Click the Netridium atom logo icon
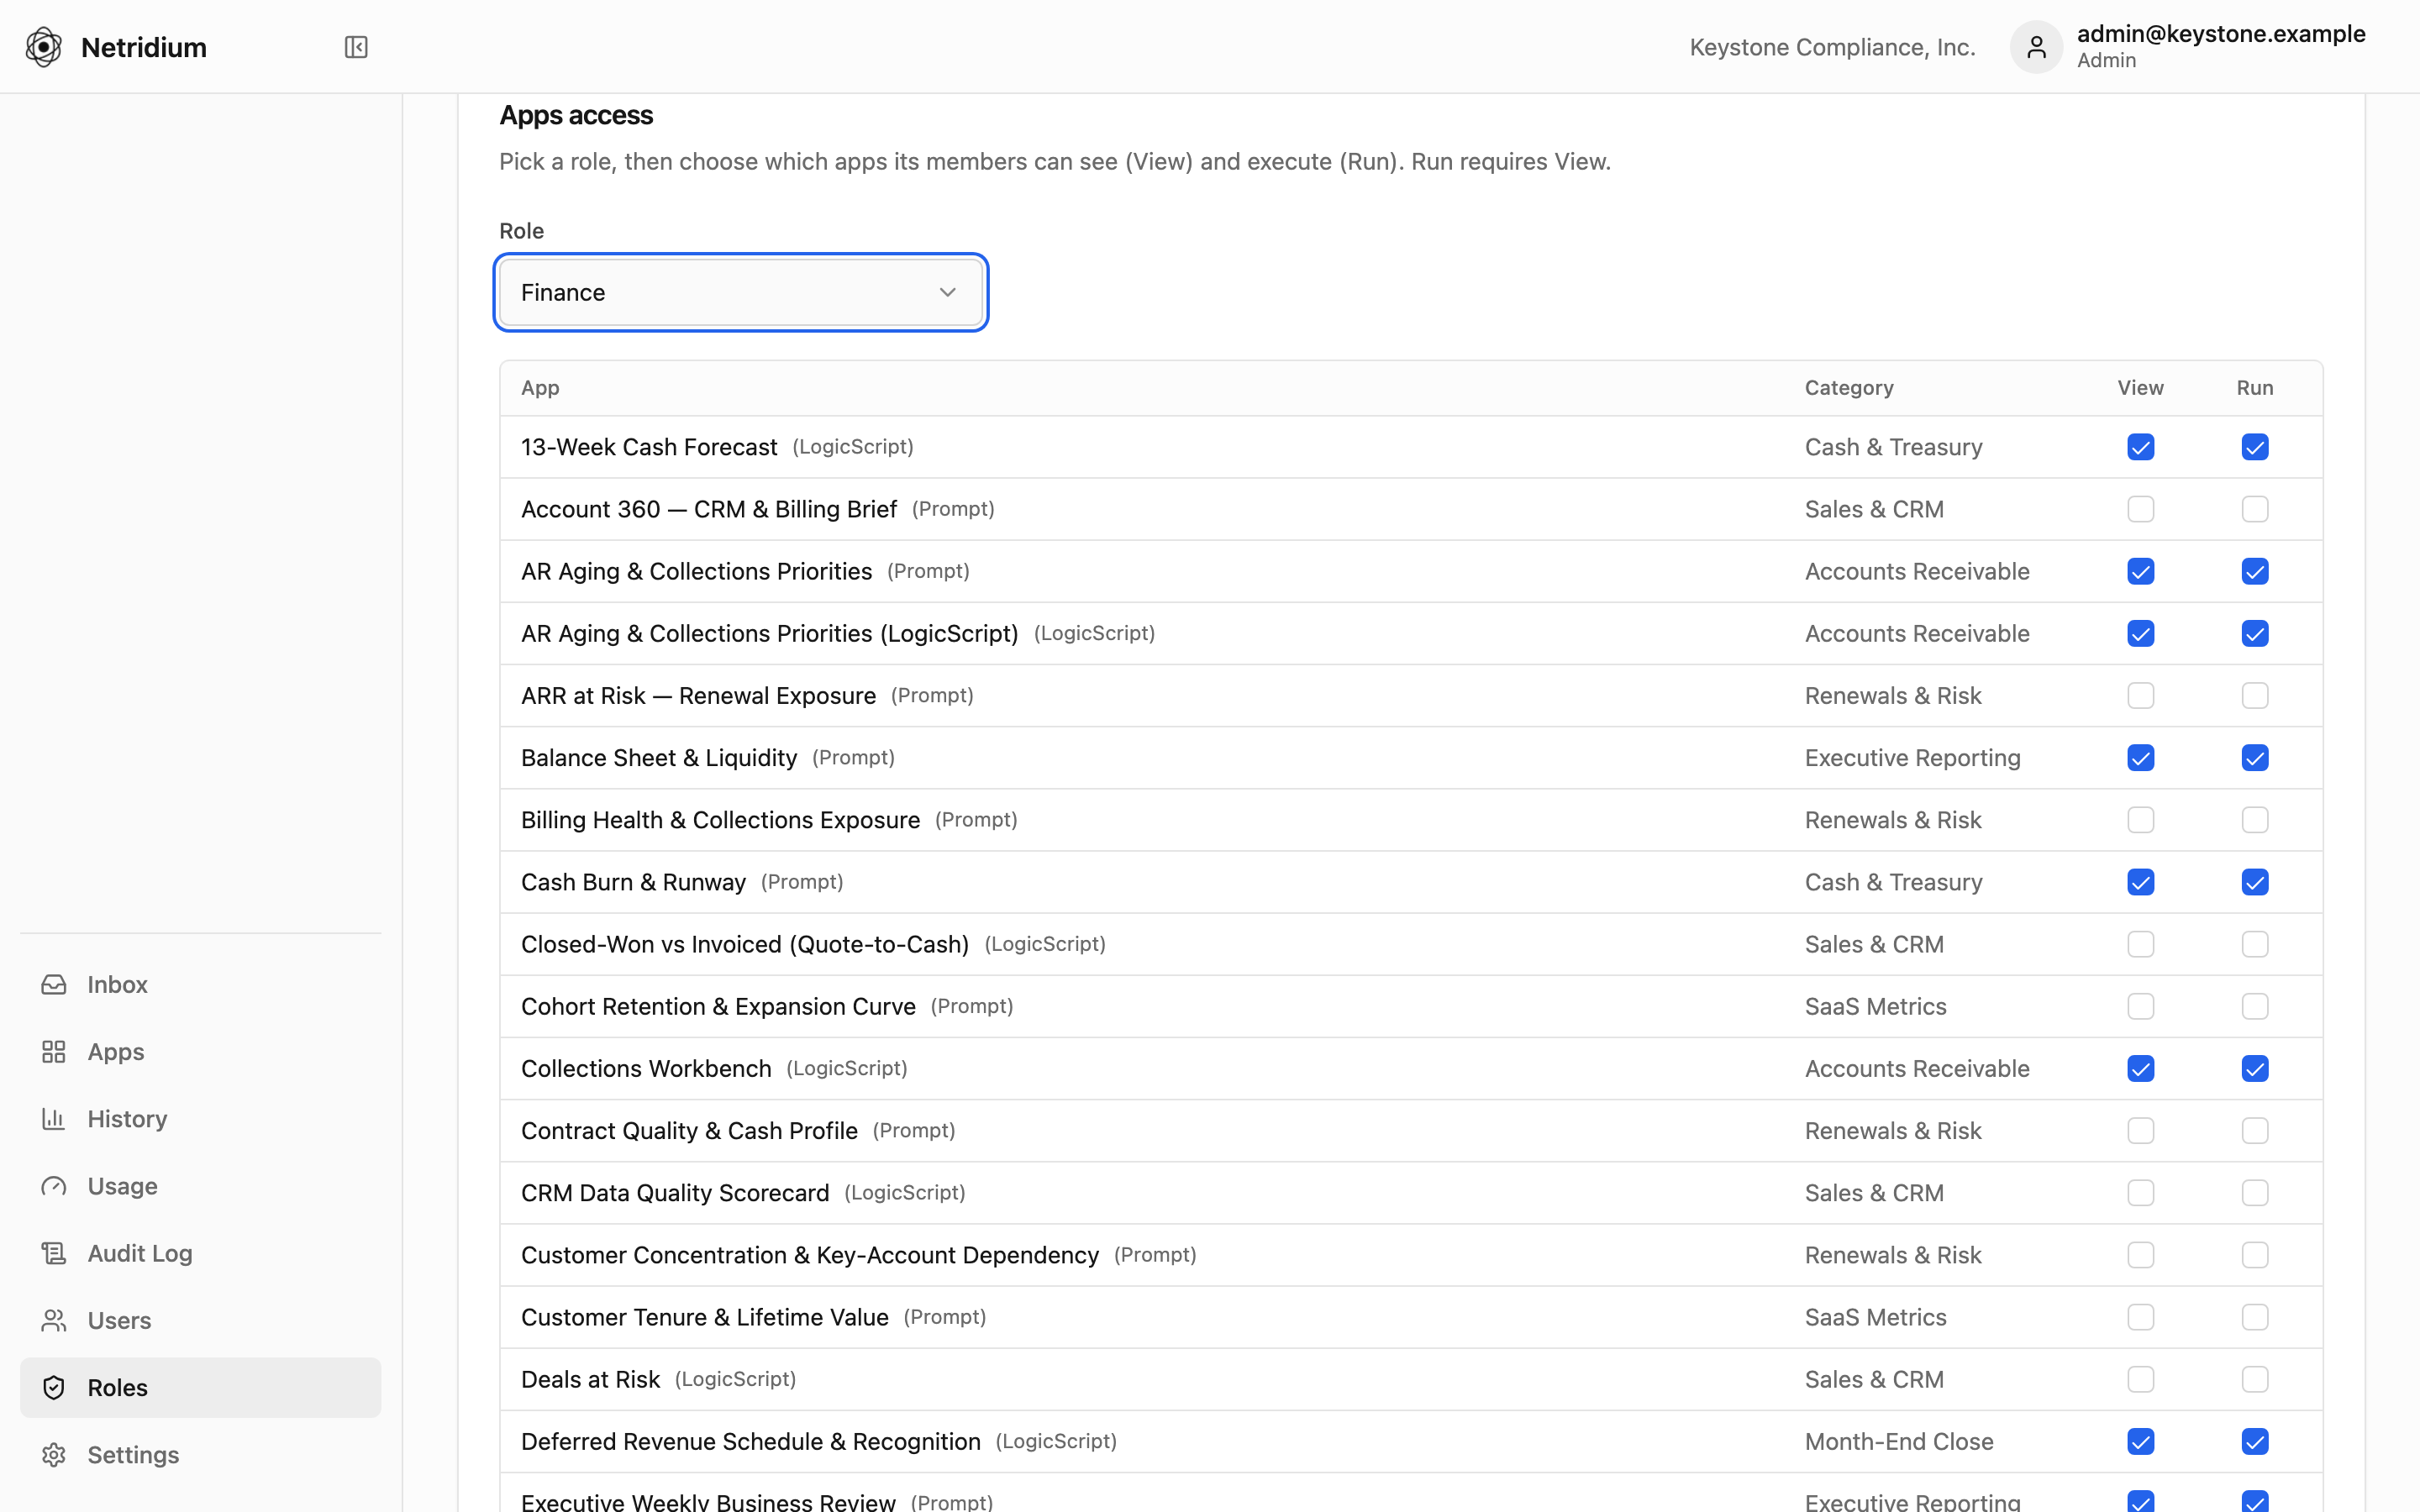Viewport: 2420px width, 1512px height. [x=43, y=47]
